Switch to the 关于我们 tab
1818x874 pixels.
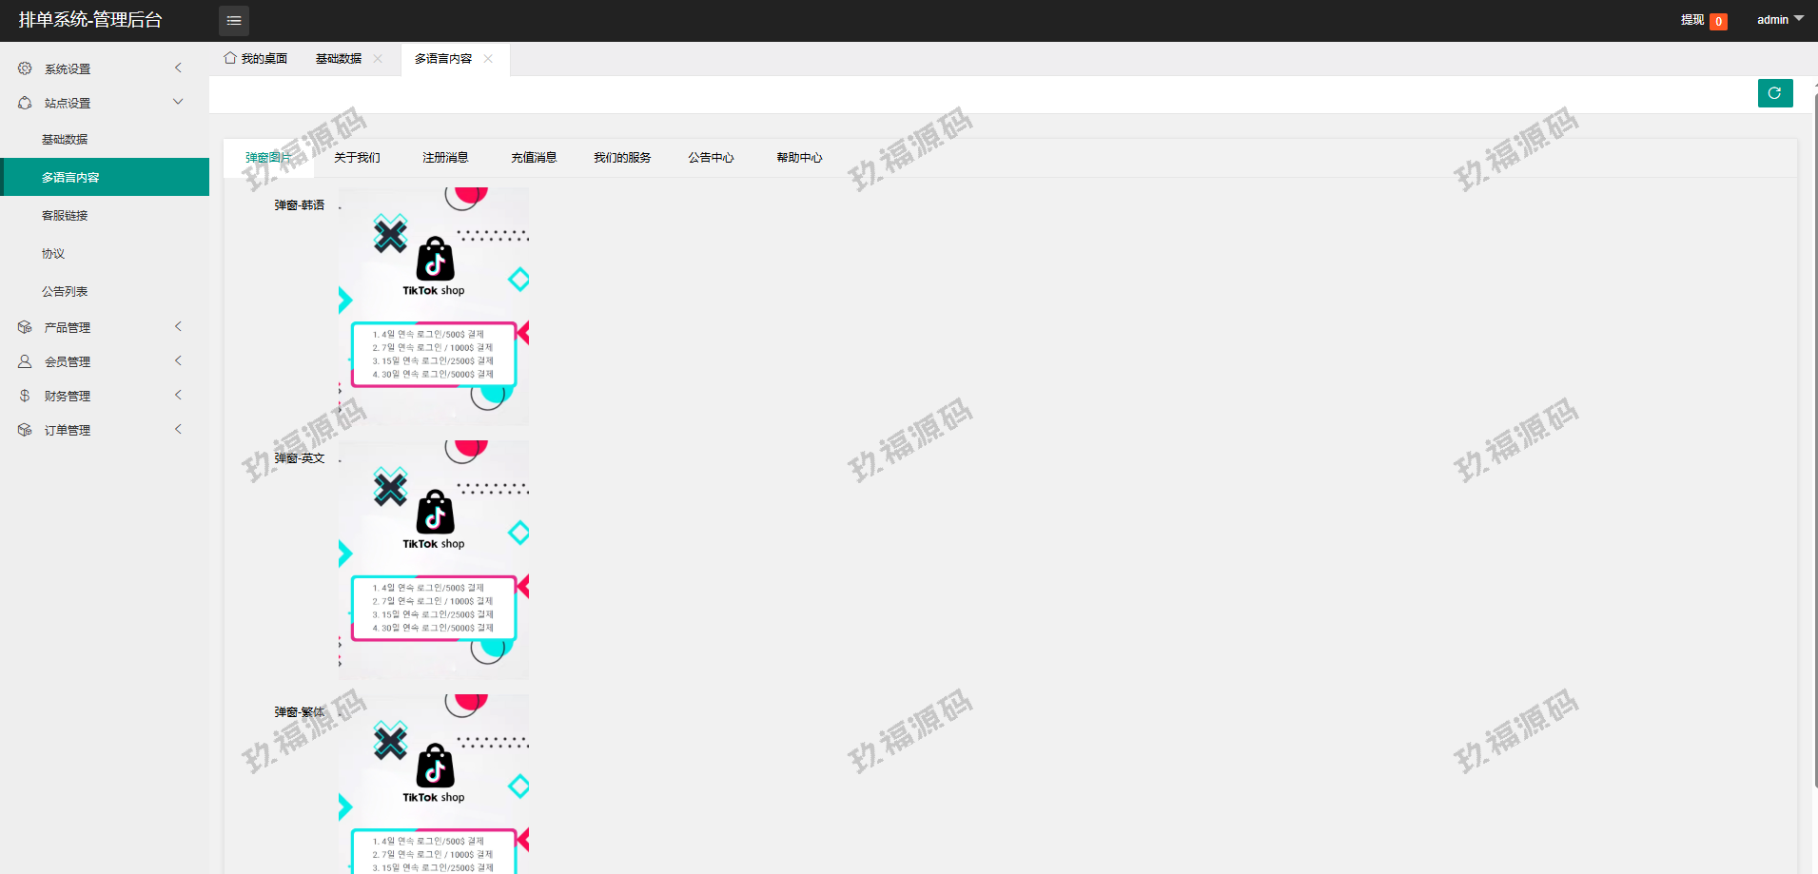357,158
